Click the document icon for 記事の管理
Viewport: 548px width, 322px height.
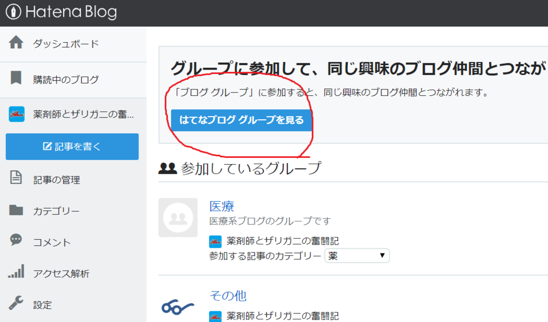click(x=16, y=178)
